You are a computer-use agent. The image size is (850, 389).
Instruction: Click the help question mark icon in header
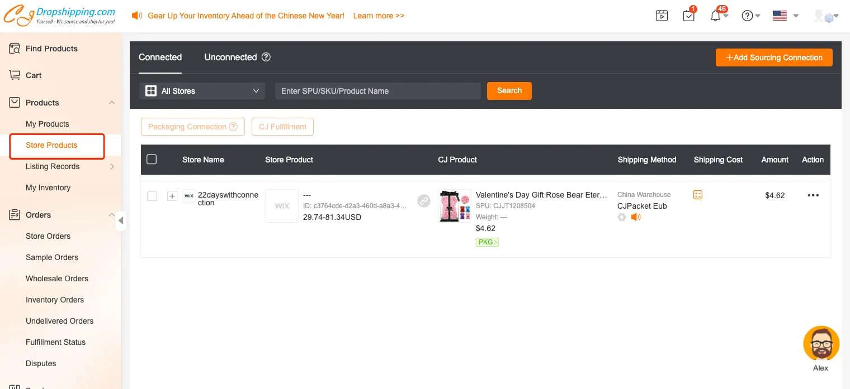(747, 16)
